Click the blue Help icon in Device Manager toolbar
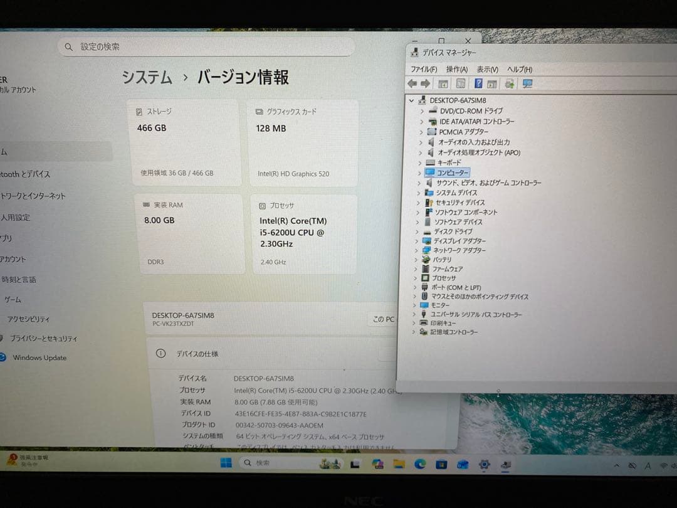 pyautogui.click(x=478, y=83)
